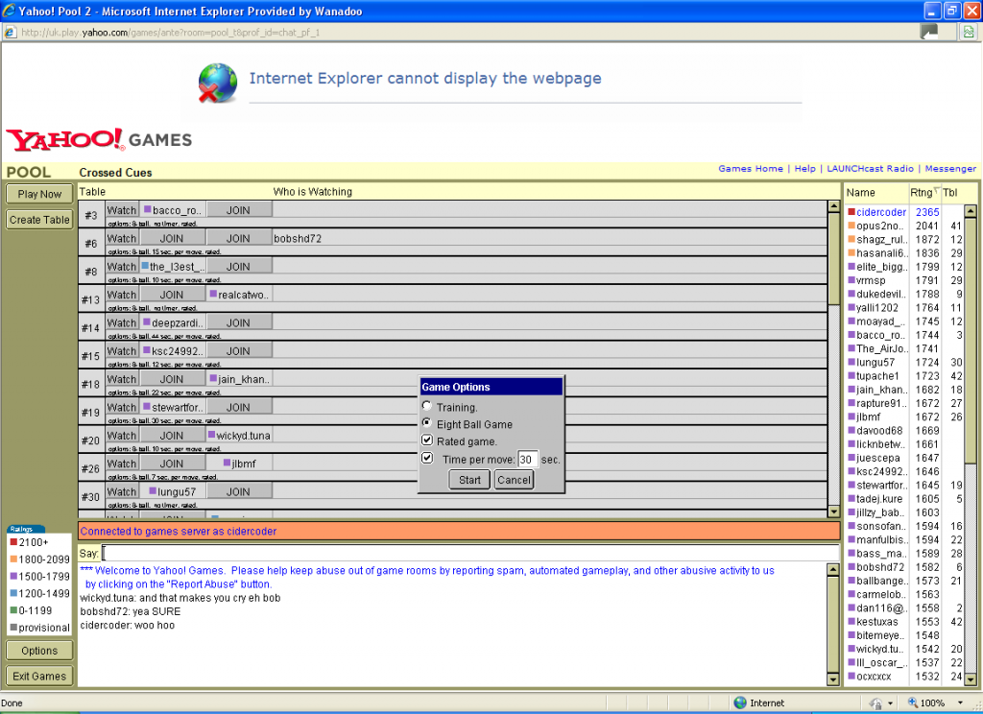Image resolution: width=983 pixels, height=714 pixels.
Task: Join table #8
Action: tap(238, 267)
